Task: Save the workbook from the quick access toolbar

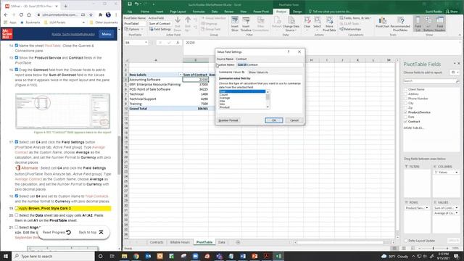Action: point(130,4)
